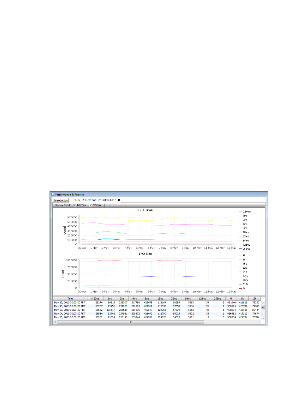Click the 128k legend entry in I/O Size
The image size is (301, 401).
click(244, 276)
